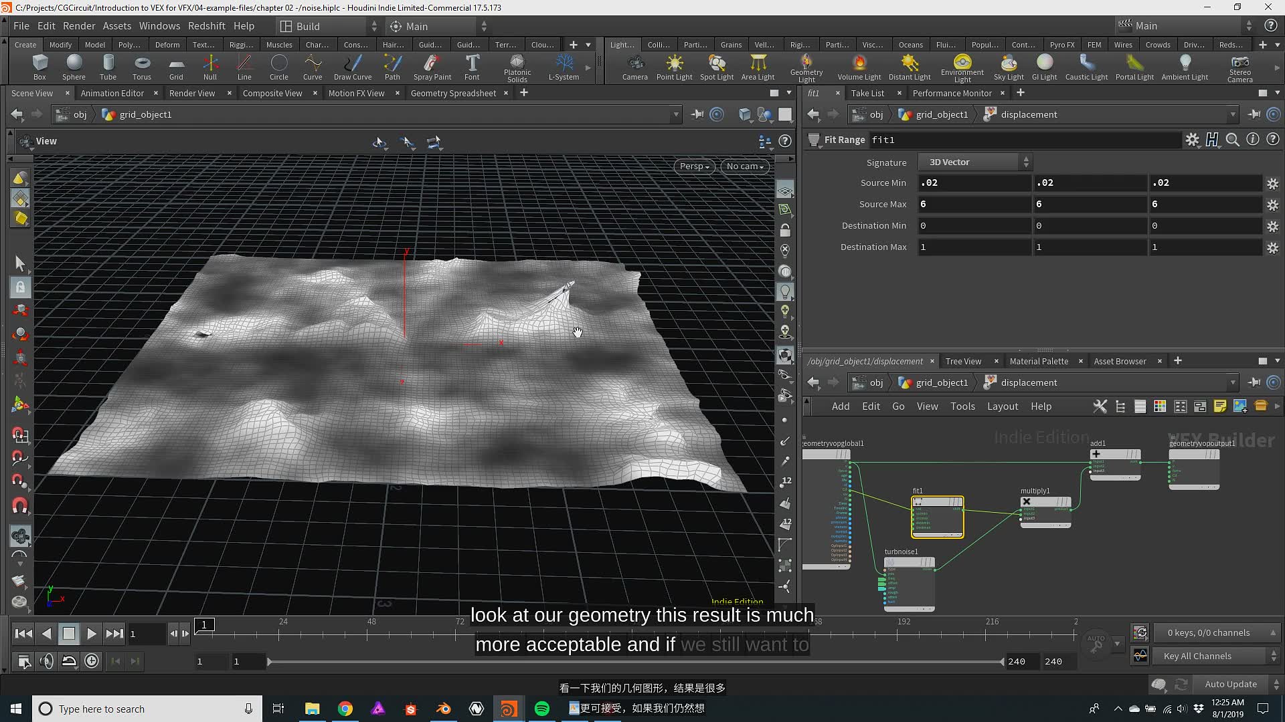Toggle scene view pane pin
The height and width of the screenshot is (722, 1285).
coord(697,114)
